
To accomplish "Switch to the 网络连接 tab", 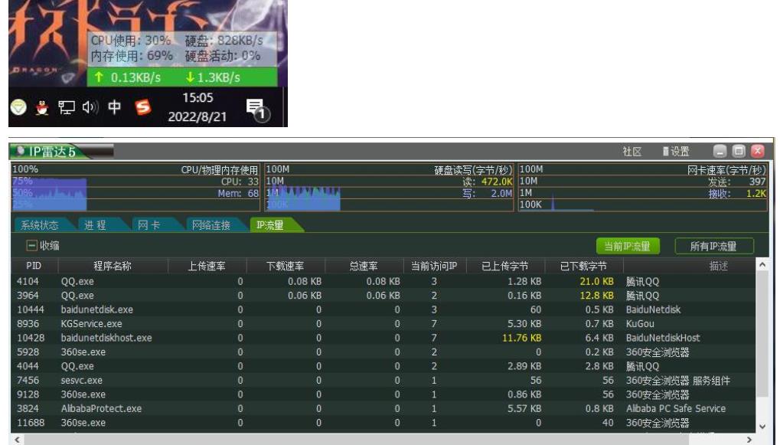I will [211, 225].
